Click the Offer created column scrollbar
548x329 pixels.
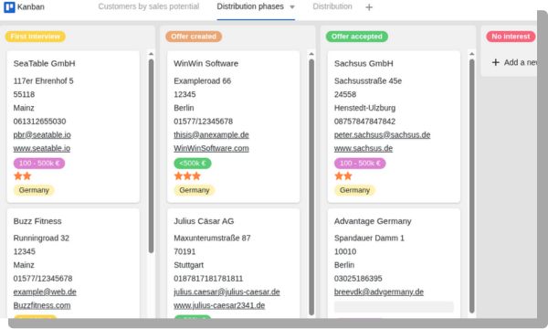311,187
